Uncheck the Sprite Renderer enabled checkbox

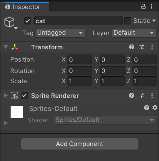[x=24, y=95]
